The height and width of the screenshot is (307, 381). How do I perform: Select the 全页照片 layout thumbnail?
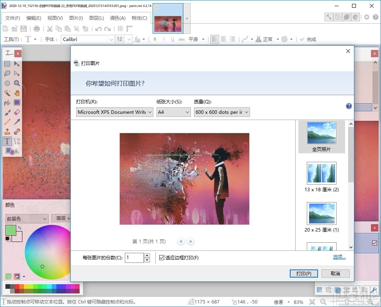click(x=321, y=137)
